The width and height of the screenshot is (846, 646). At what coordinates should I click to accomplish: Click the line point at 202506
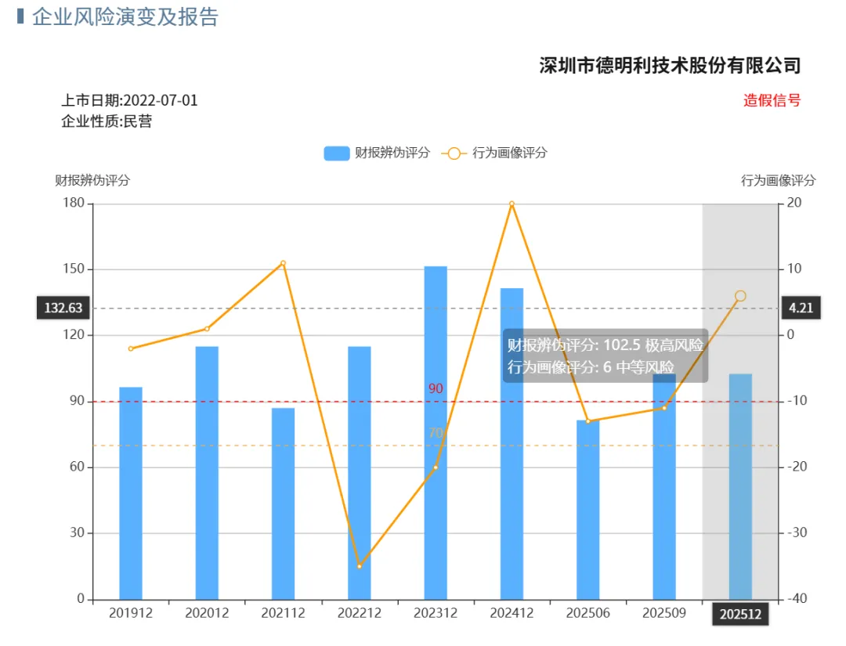click(588, 421)
